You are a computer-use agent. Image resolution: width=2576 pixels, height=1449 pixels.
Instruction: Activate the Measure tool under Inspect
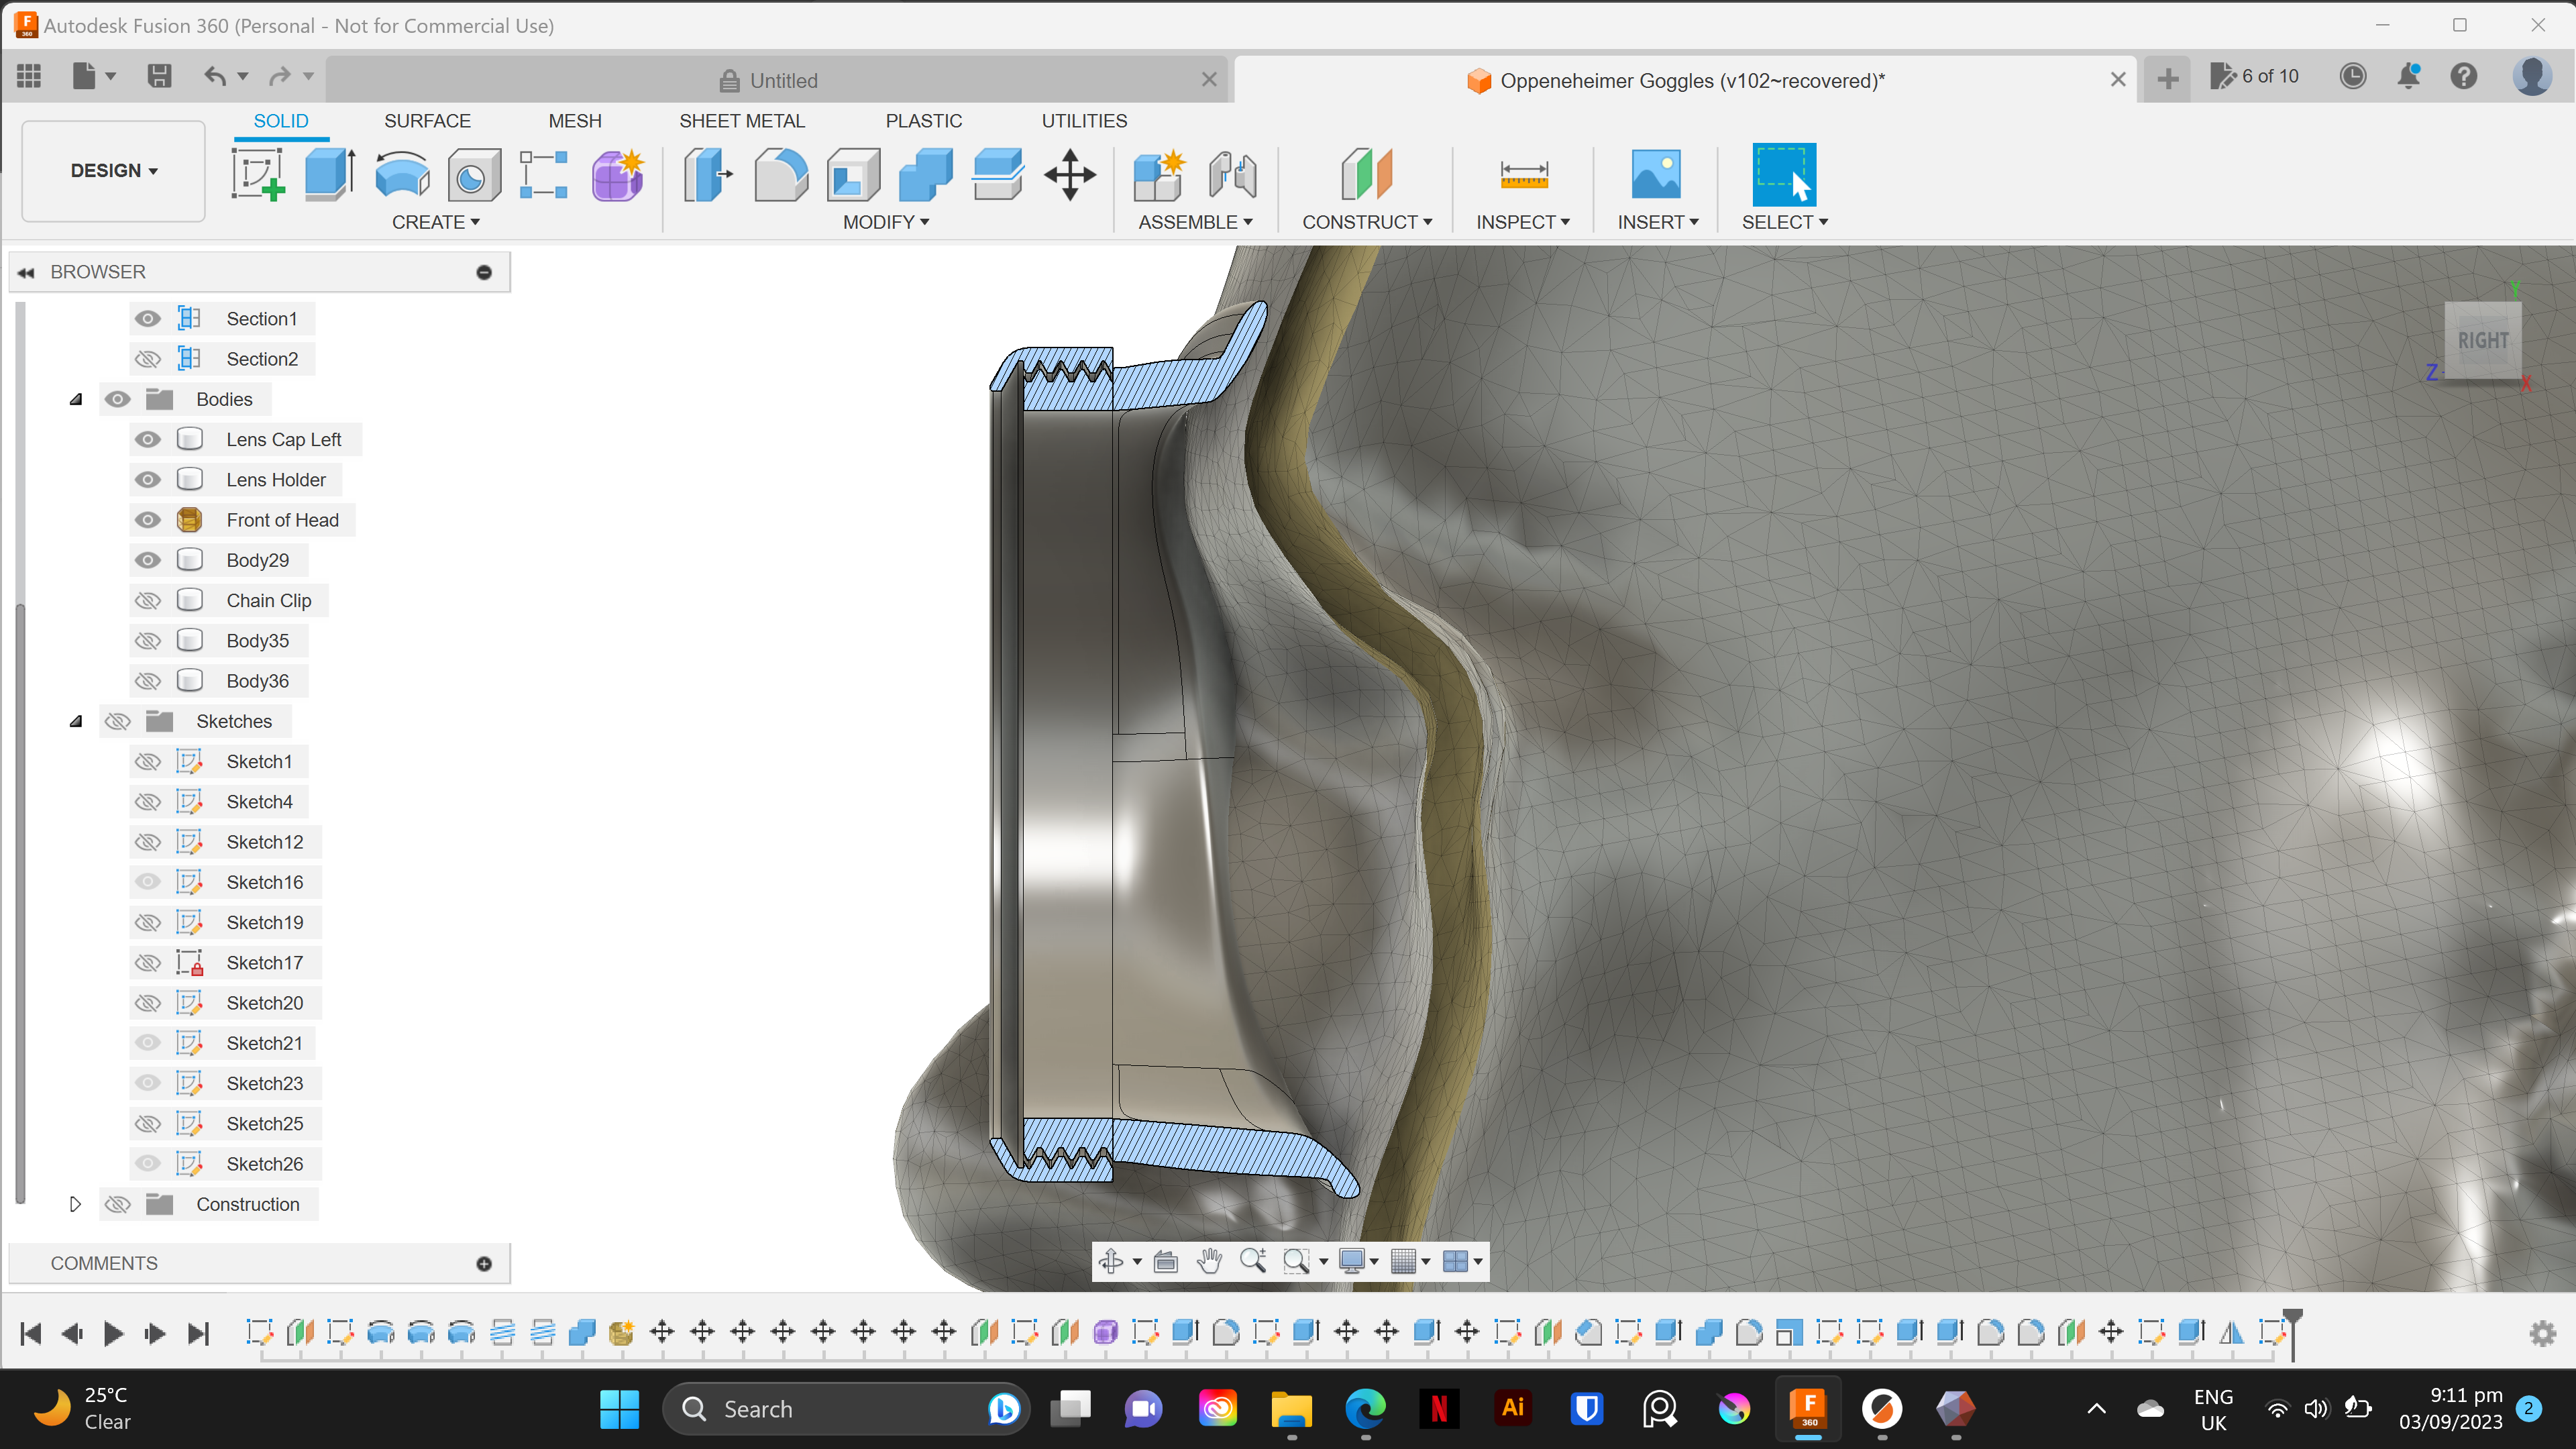(x=1522, y=173)
